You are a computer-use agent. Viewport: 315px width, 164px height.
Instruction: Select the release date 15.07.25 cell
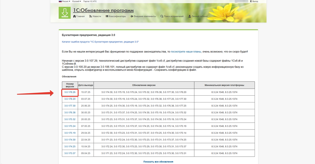coord(86,92)
